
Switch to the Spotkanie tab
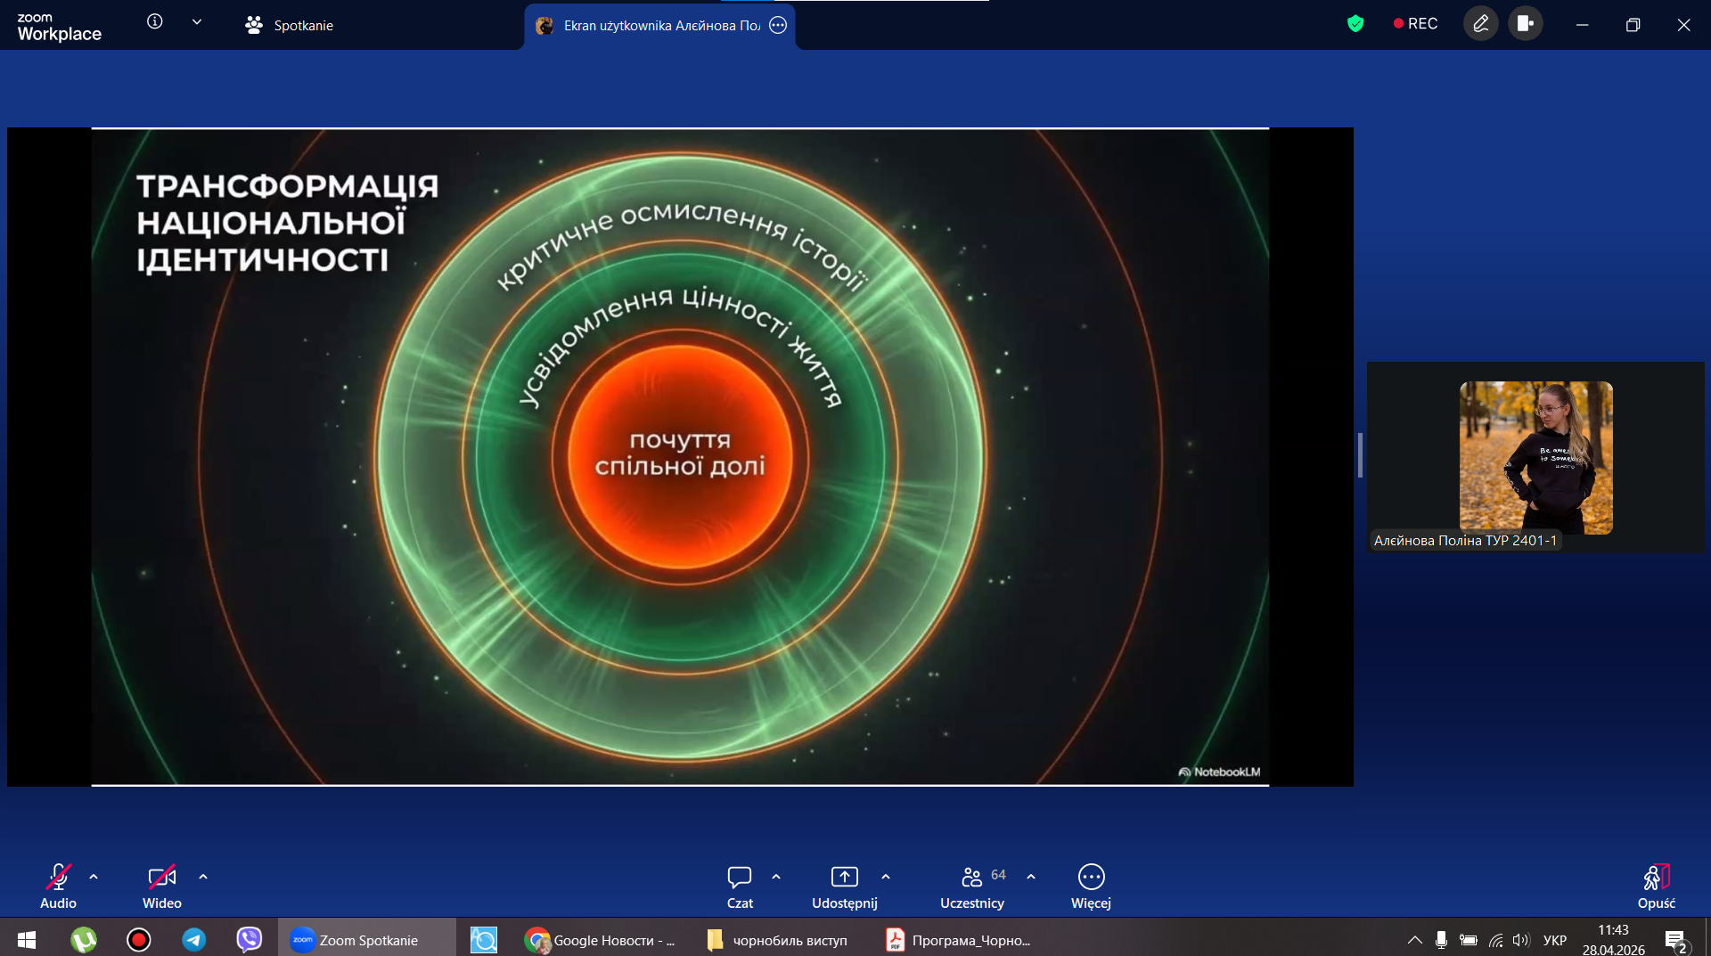point(290,26)
